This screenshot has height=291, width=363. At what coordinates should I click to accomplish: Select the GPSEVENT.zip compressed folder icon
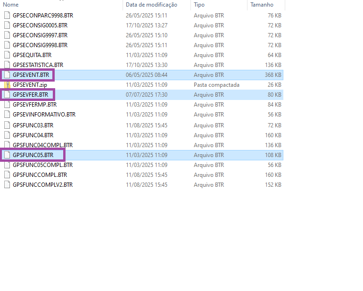[x=7, y=85]
